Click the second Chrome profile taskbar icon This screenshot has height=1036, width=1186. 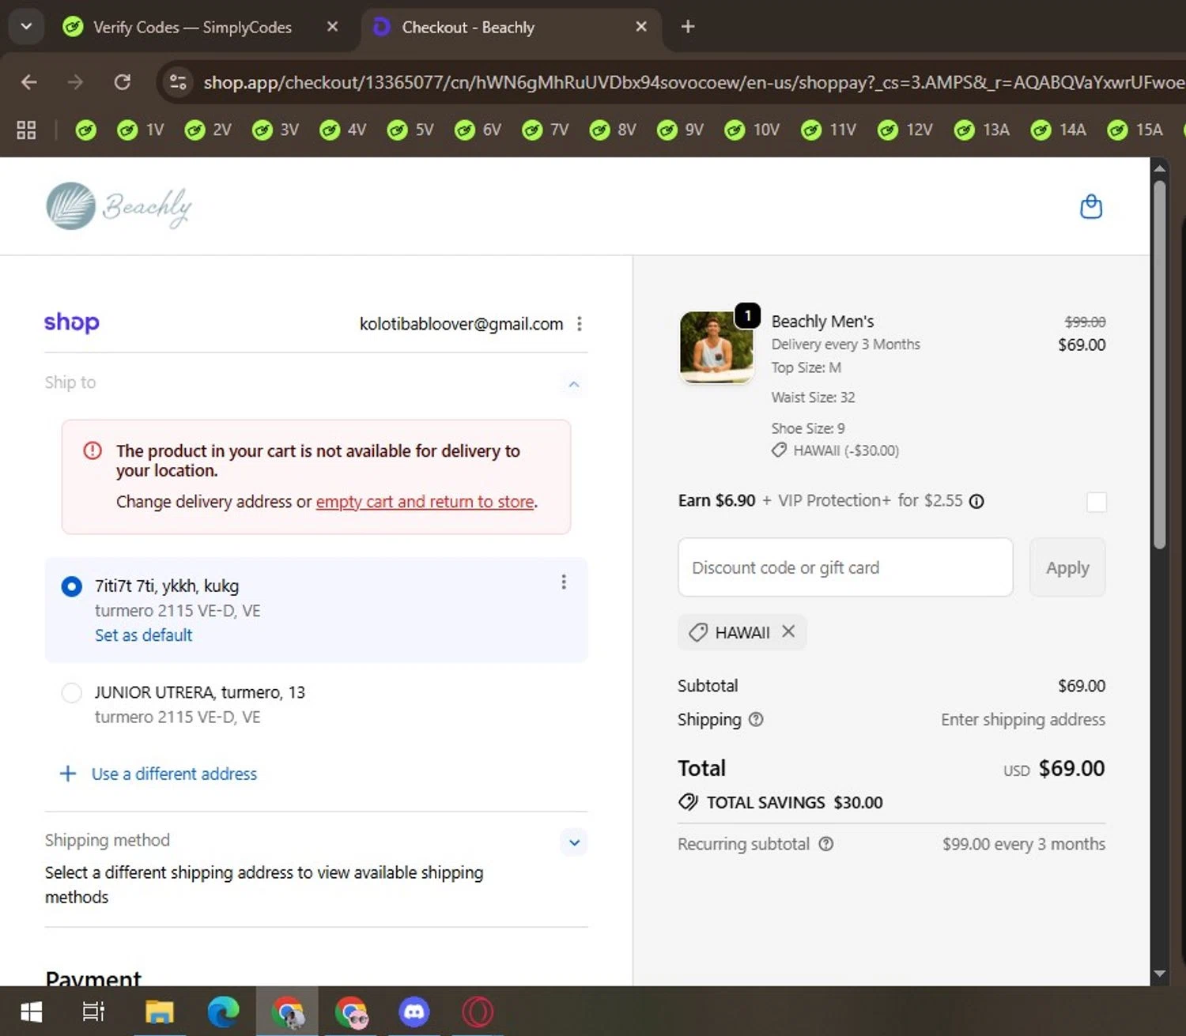click(x=351, y=1012)
